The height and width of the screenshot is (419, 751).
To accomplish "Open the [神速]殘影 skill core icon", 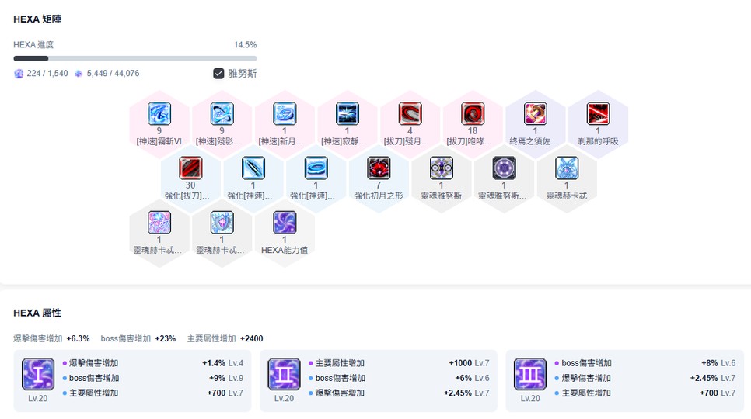I will coord(222,114).
